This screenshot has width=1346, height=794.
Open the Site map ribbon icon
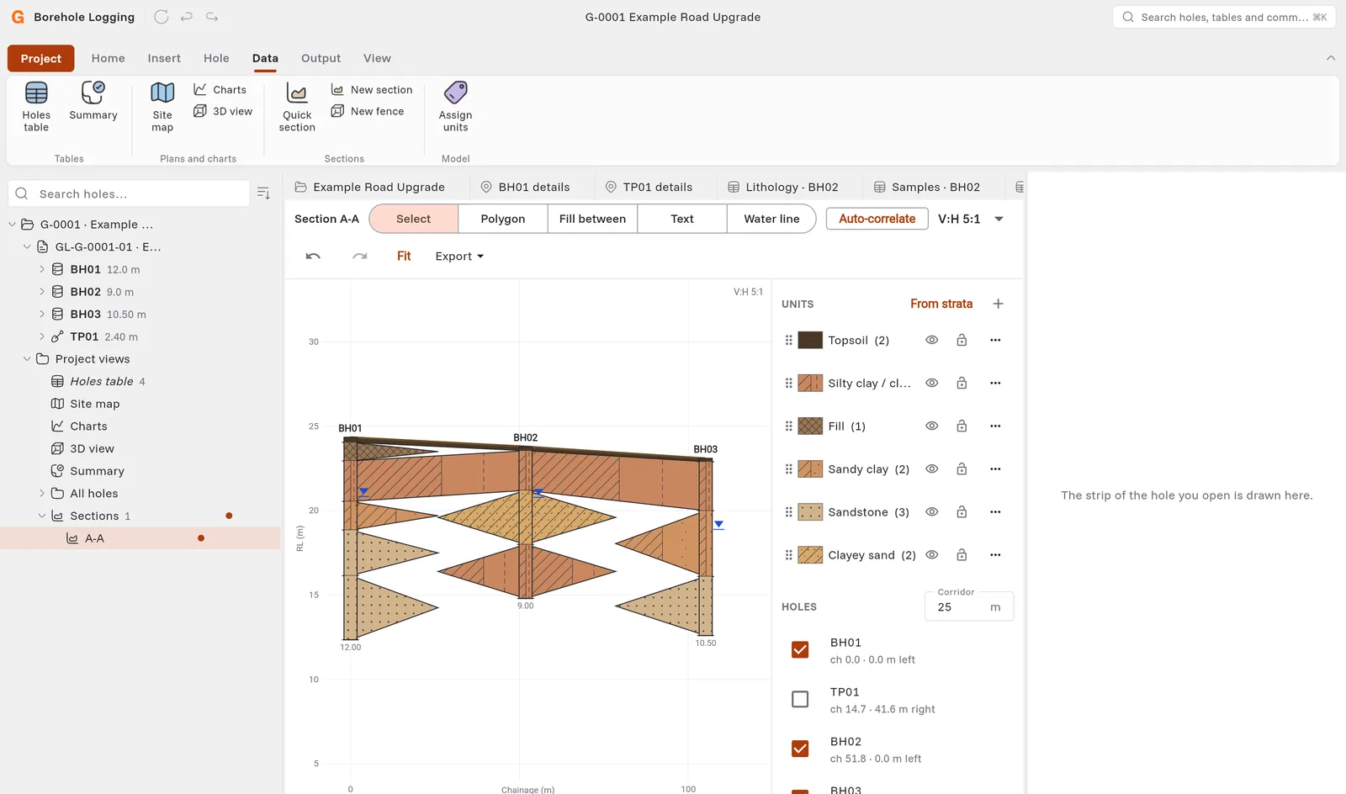[162, 106]
